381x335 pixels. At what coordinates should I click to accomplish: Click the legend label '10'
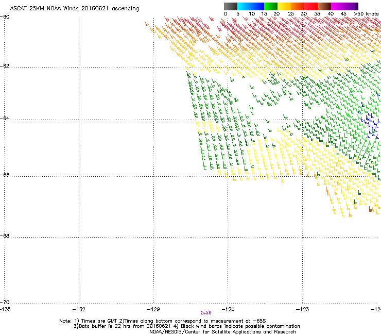252,14
